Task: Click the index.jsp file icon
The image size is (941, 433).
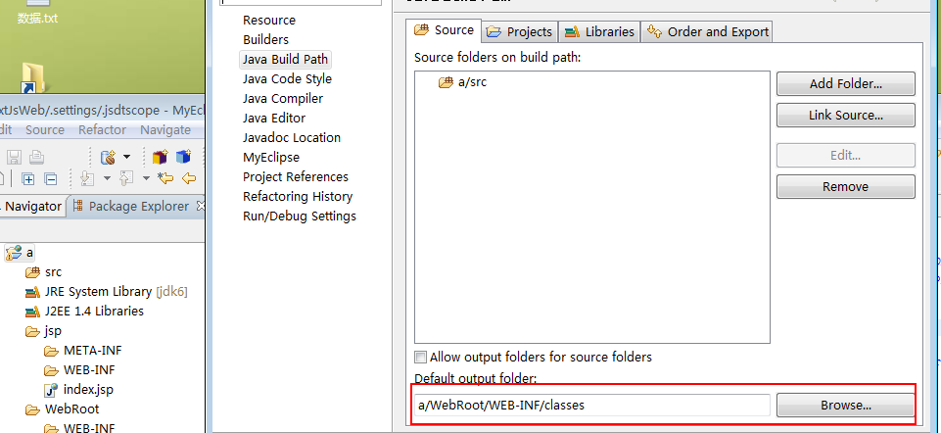Action: pos(51,389)
